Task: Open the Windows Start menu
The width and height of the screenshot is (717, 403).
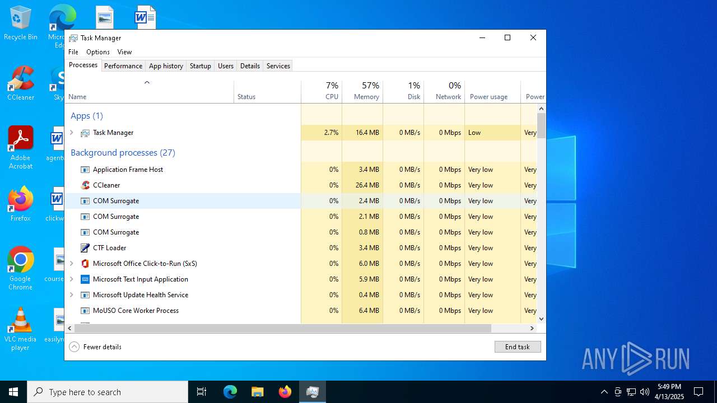Action: tap(13, 392)
